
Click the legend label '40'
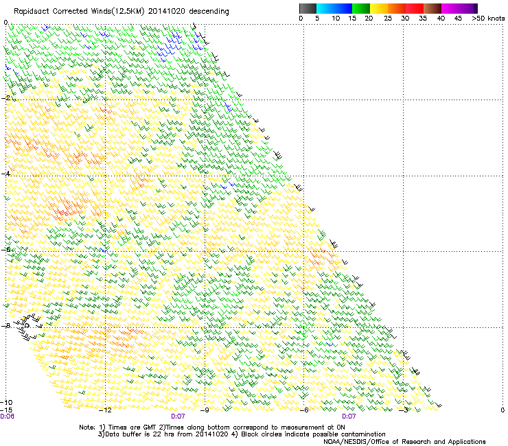click(x=441, y=19)
